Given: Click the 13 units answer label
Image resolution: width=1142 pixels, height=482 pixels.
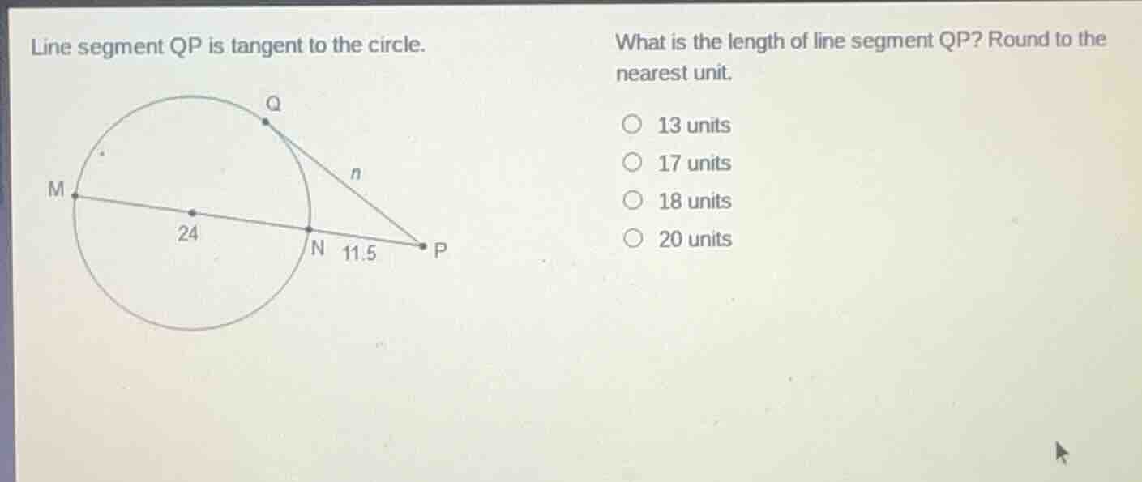Looking at the screenshot, I should click(693, 124).
